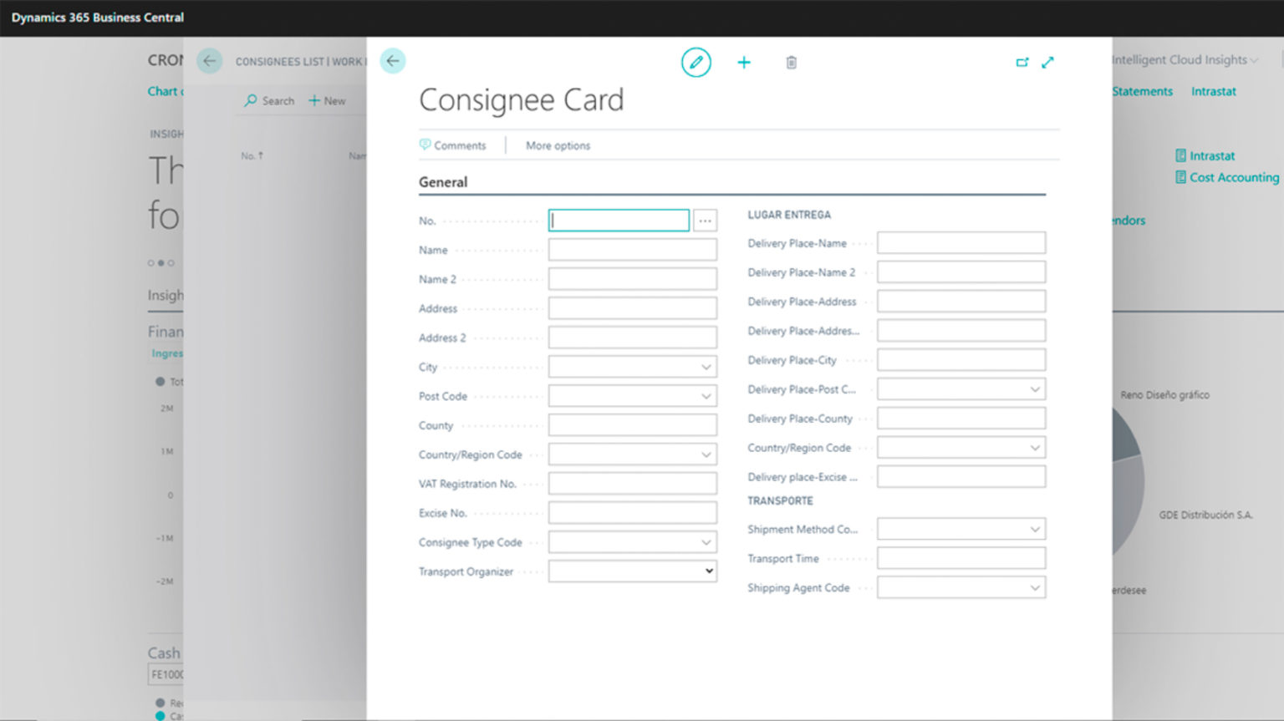
Task: Open Comments for this consignee
Action: (x=455, y=145)
